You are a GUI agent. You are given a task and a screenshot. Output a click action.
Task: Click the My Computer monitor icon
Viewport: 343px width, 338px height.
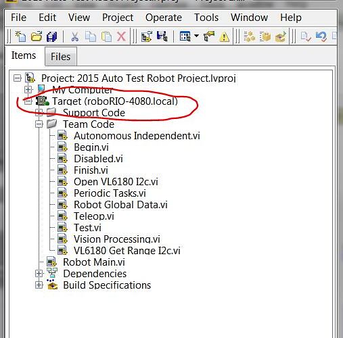tap(41, 89)
